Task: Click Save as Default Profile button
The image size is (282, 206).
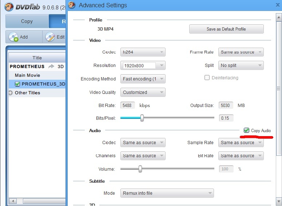Action: [x=226, y=29]
